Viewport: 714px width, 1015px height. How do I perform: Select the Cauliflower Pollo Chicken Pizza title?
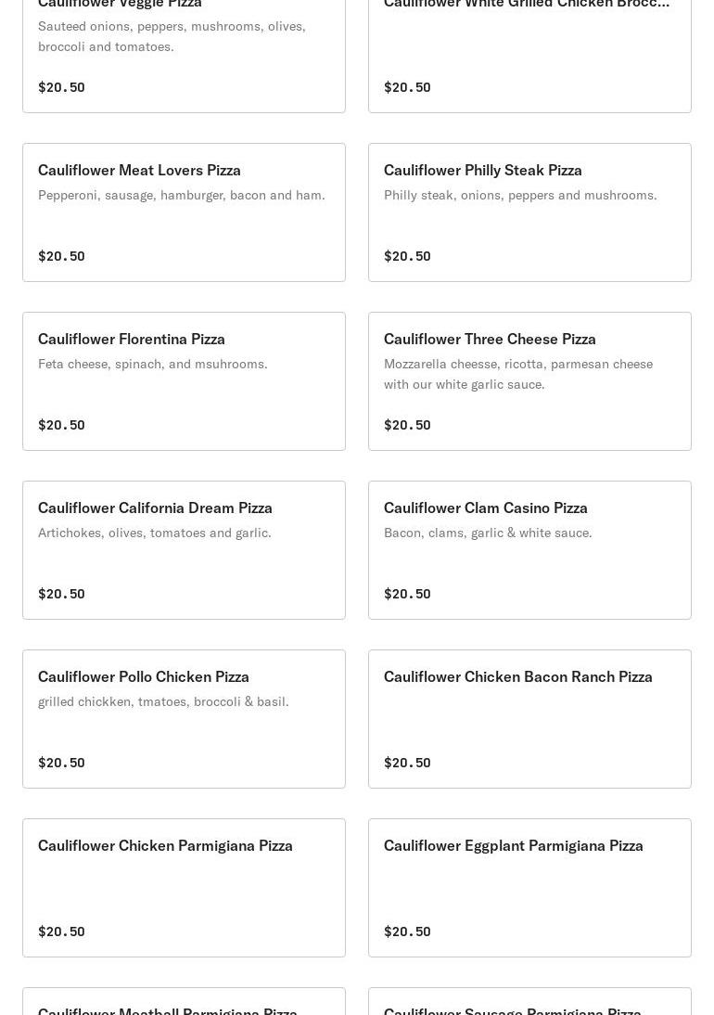[x=144, y=676]
